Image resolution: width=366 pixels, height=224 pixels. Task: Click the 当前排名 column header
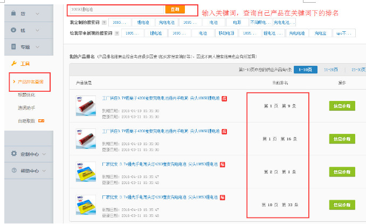[280, 83]
